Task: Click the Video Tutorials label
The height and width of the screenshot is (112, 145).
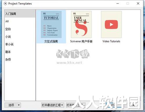Action: pos(111,41)
